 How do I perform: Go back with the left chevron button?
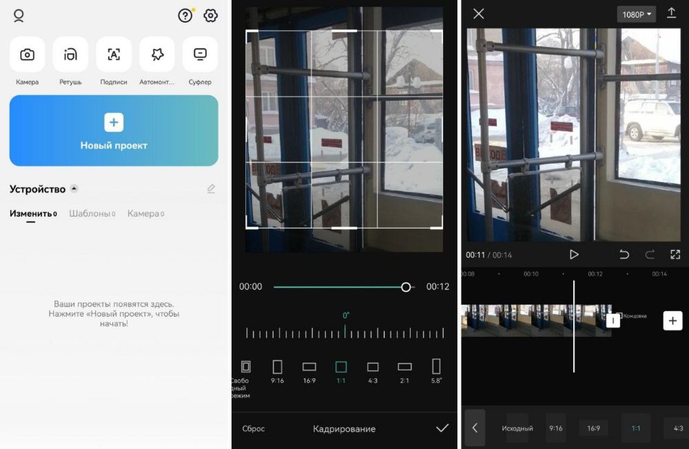[475, 428]
